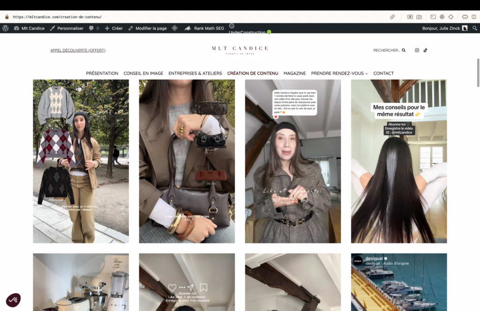
Task: Click the globe icon in browser toolbar
Action: click(442, 17)
